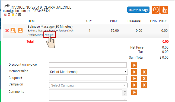Screen dimensions: 175x102
Task: Click the yellow coin guest icon
Action: [13, 15]
